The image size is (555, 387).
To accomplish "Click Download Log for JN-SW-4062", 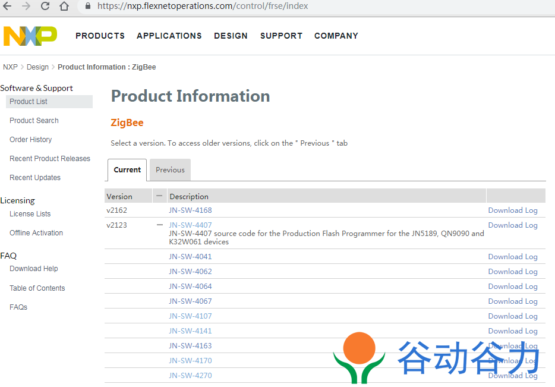I will pos(513,272).
